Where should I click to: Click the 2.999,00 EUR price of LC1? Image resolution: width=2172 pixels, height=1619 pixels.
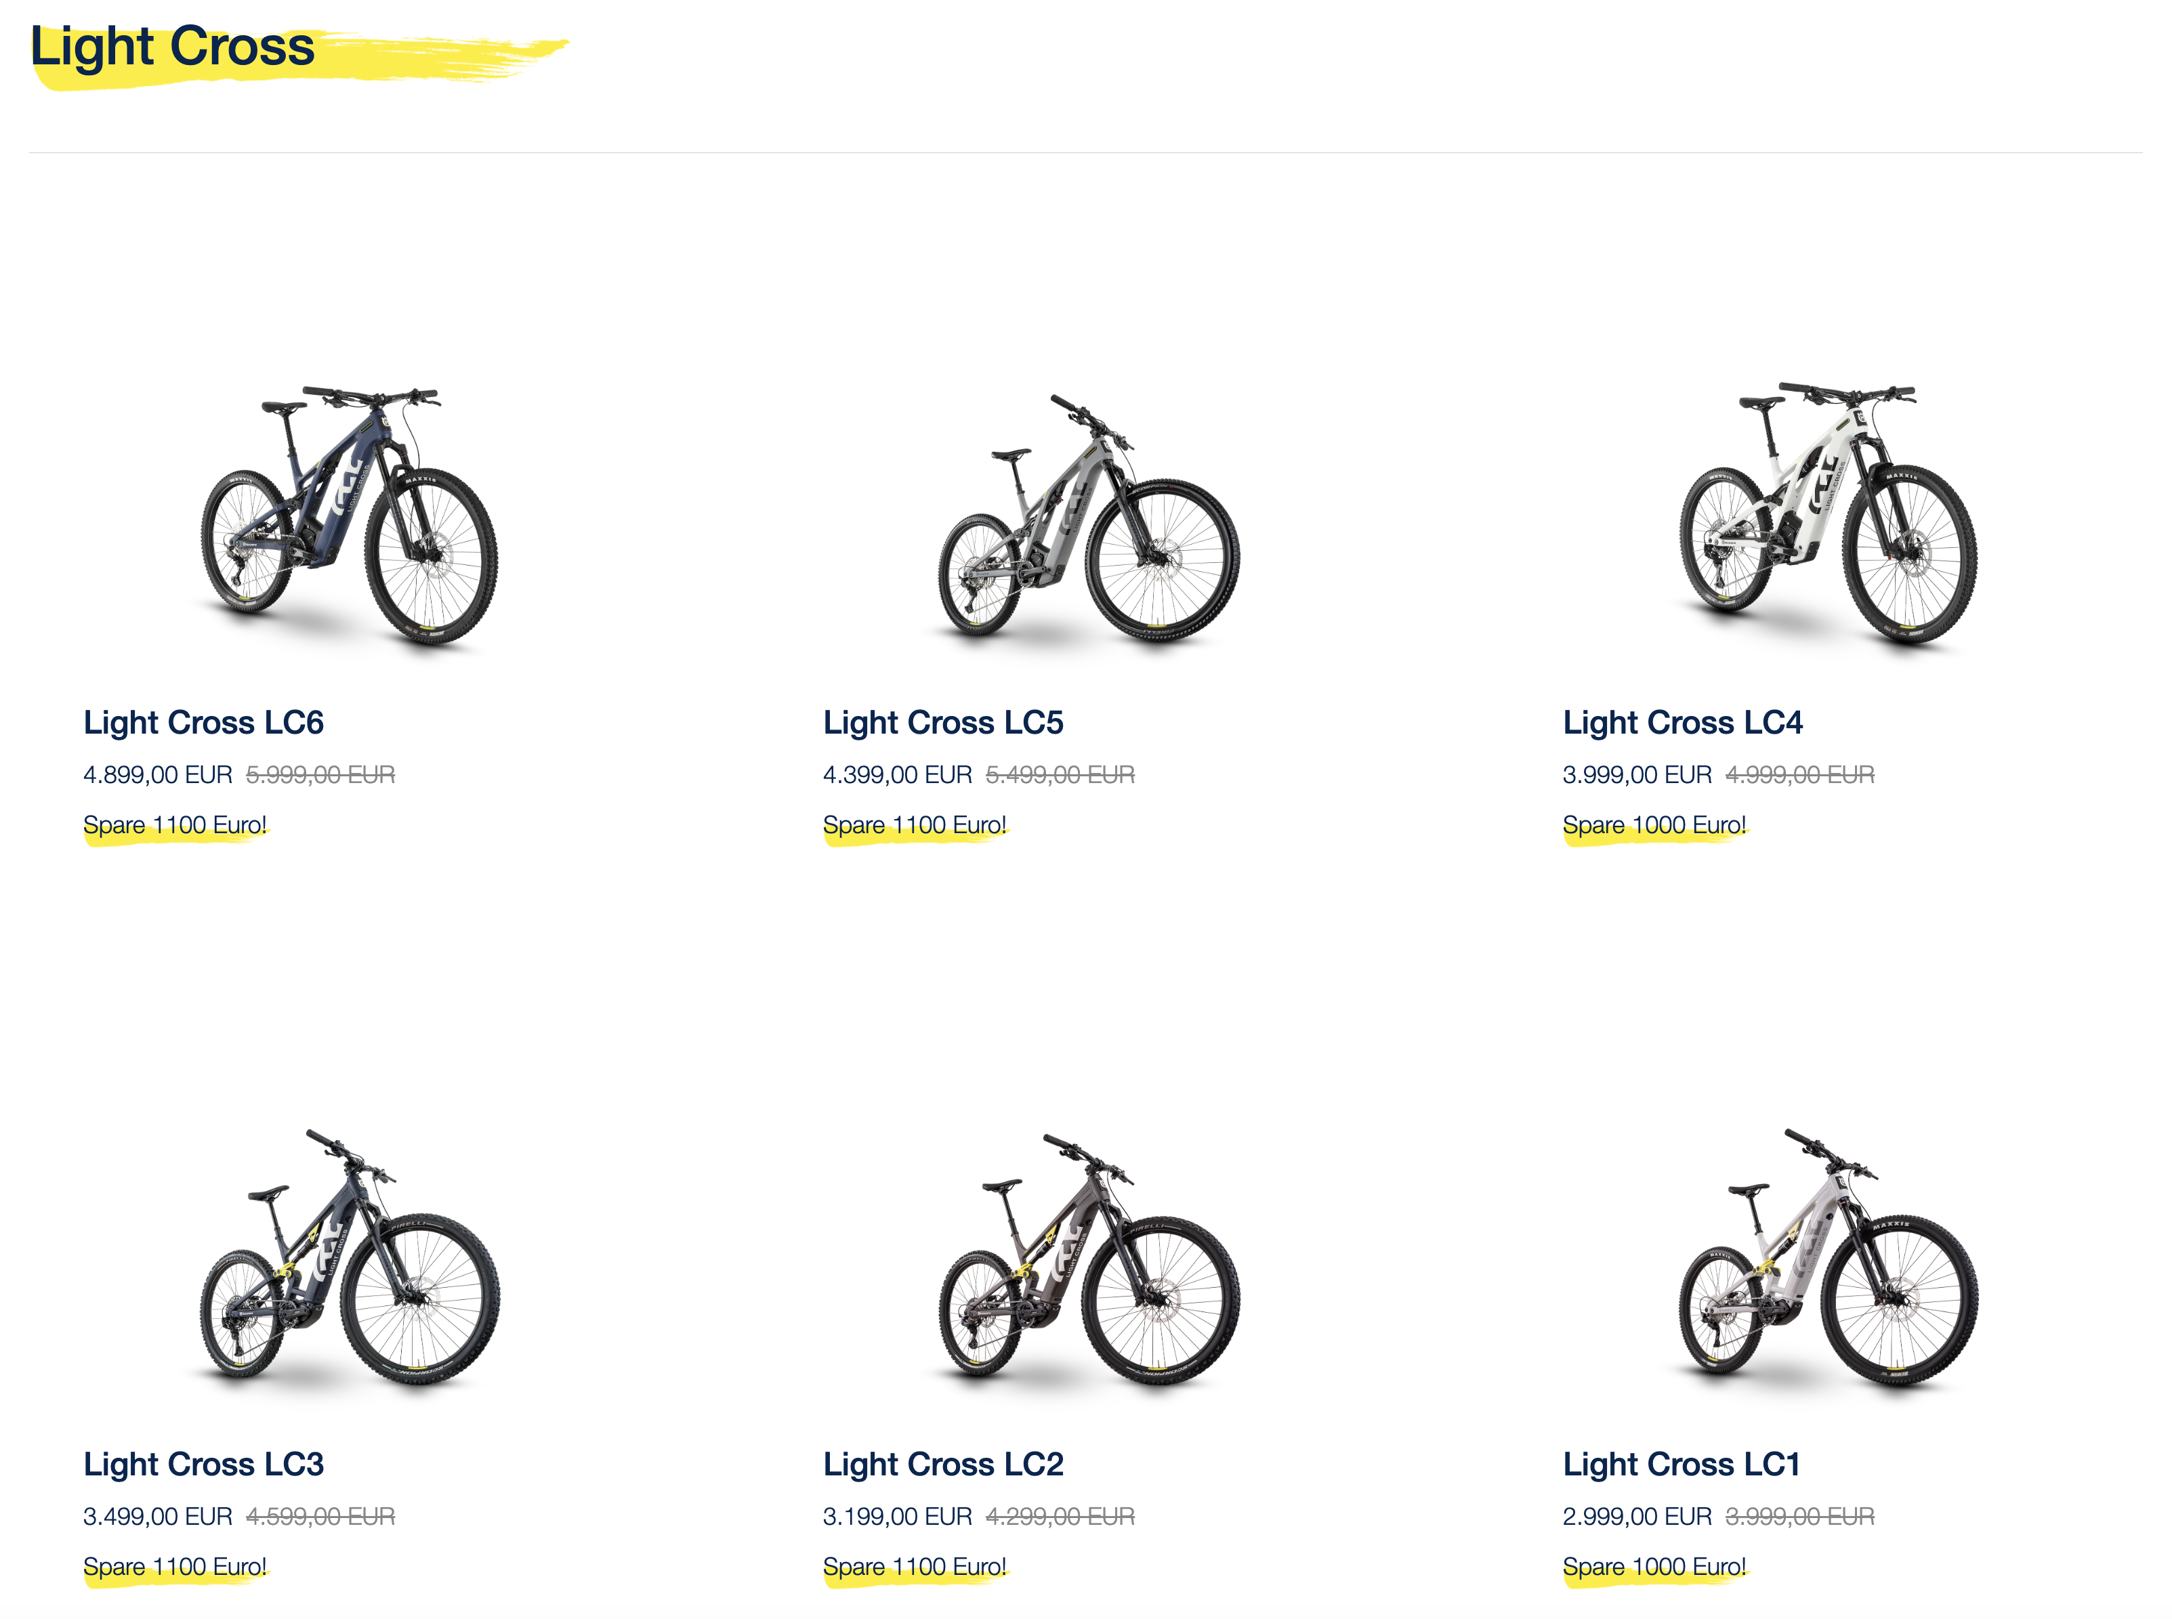(x=1637, y=1516)
